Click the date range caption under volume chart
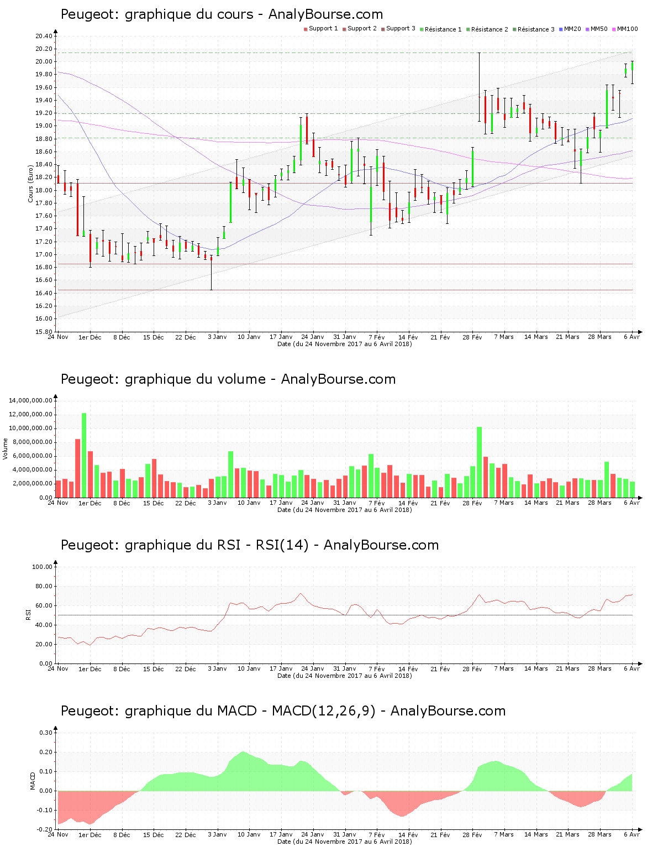663x857 pixels. pos(345,510)
